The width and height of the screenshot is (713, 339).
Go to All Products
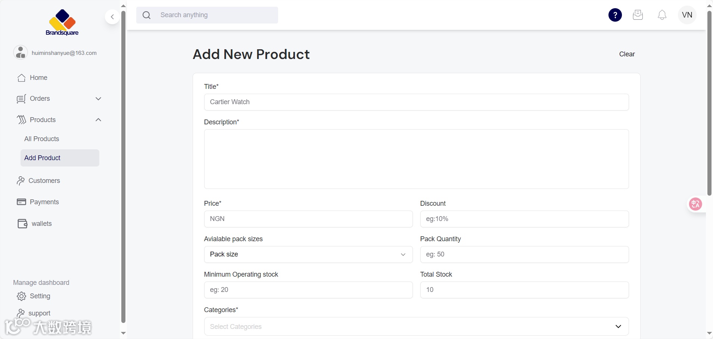pos(42,139)
